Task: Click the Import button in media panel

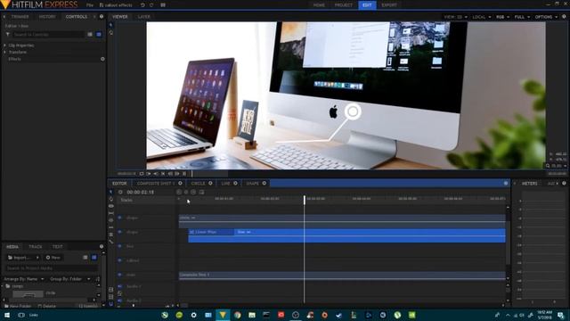Action: 20,258
